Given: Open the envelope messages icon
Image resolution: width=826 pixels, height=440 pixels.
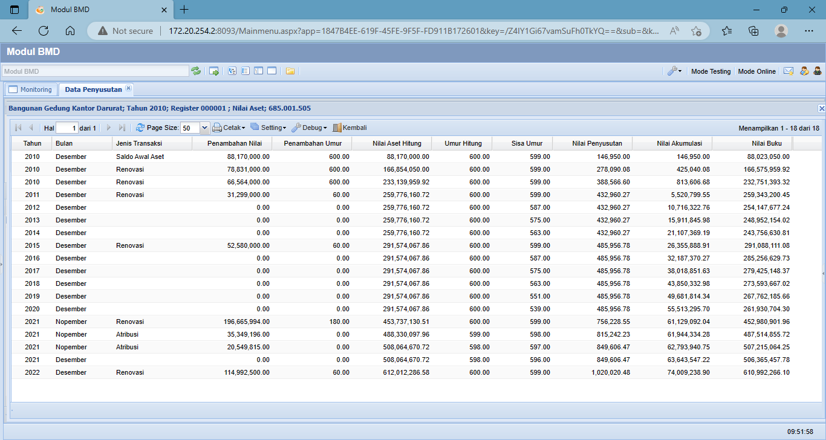Looking at the screenshot, I should pyautogui.click(x=788, y=71).
